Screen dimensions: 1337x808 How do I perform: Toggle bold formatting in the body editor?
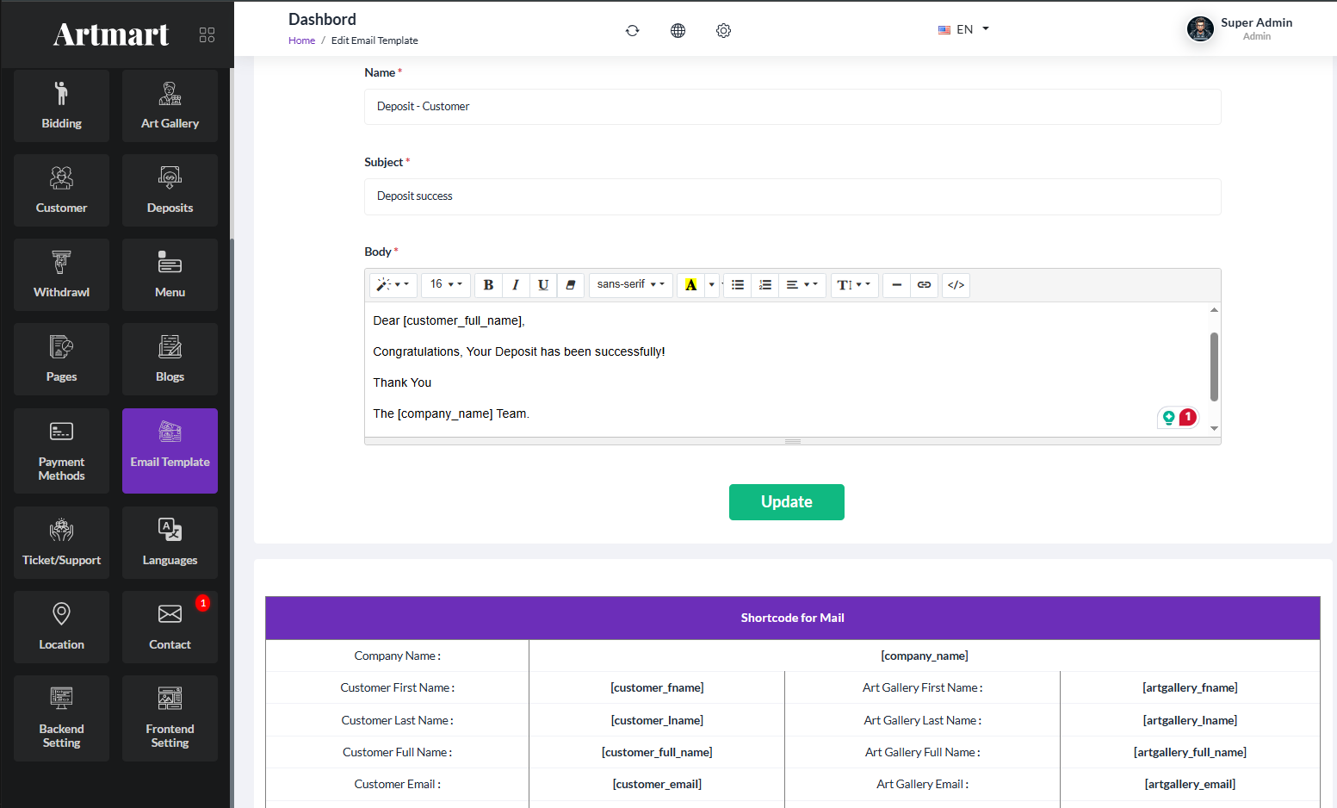488,285
